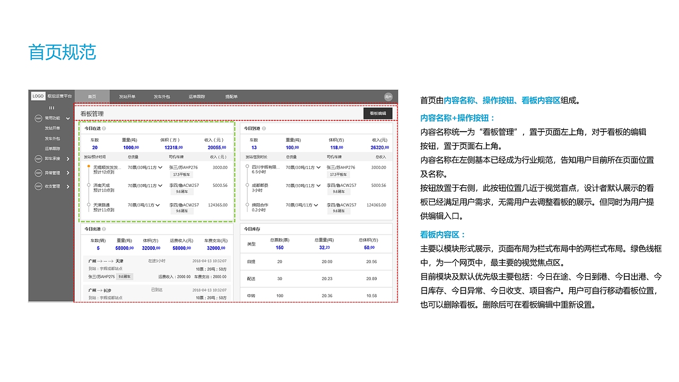Expand the 卸车承接 sidebar group
This screenshot has width=679, height=382.
(x=68, y=158)
